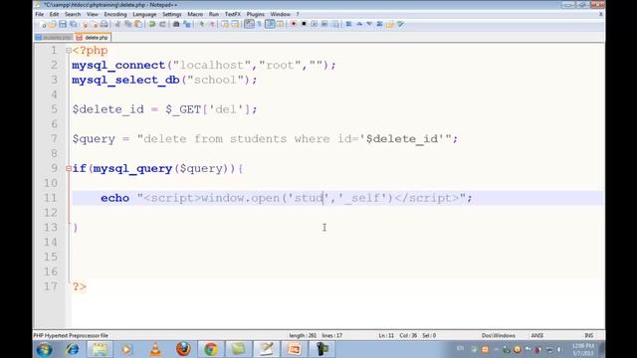Toggle INS insert mode in status bar
Viewport: 637px width, 358px height.
click(588, 336)
